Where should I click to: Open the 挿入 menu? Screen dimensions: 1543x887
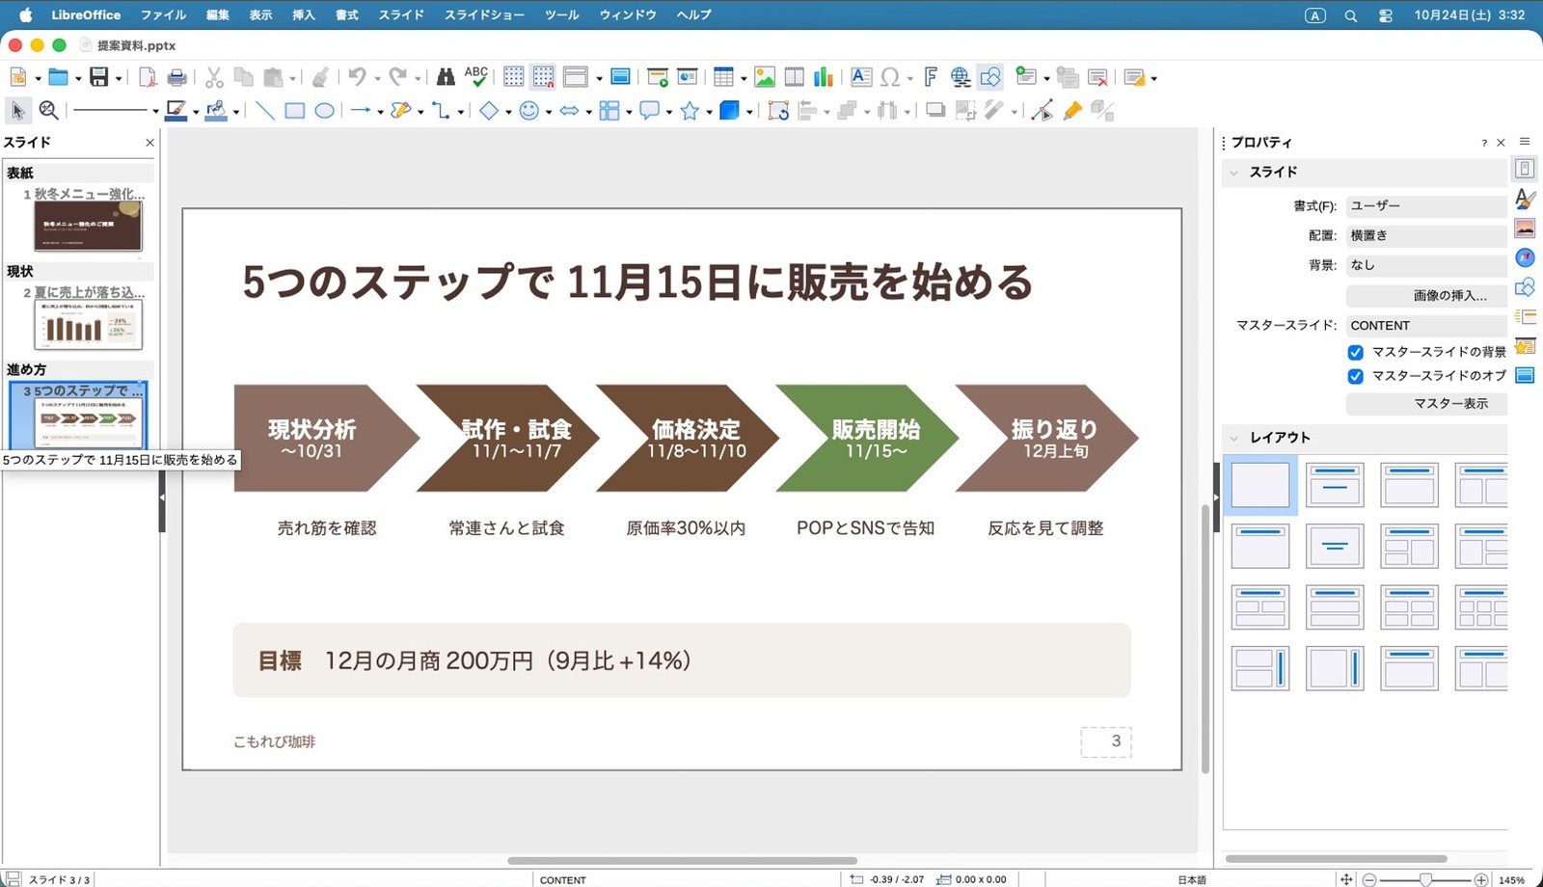(304, 14)
